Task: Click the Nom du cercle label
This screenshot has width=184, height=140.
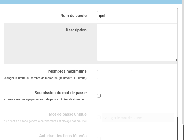Action: click(73, 16)
